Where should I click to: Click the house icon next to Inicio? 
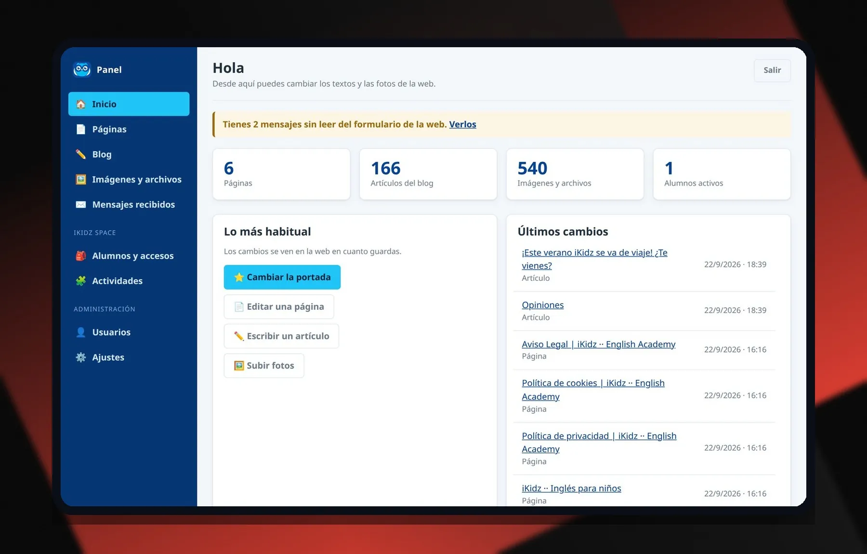click(81, 104)
